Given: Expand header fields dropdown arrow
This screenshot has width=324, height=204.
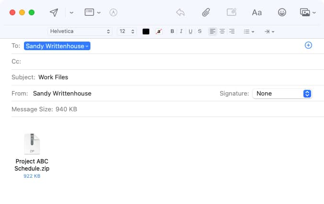Looking at the screenshot, I should [99, 13].
